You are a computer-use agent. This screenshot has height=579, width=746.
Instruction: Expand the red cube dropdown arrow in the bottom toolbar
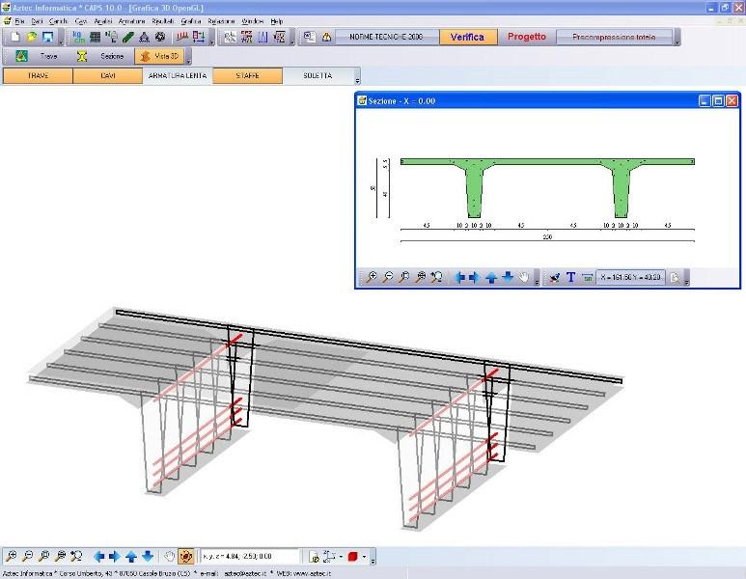(x=364, y=558)
